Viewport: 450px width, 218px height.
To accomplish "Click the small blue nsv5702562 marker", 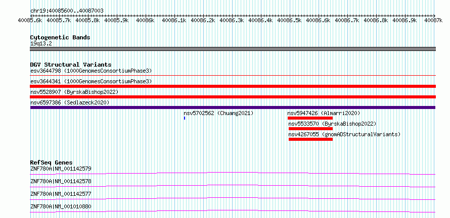I will pos(185,118).
